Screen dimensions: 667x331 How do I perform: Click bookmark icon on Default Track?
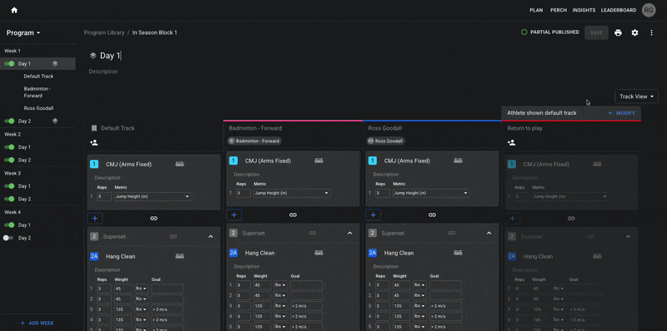pyautogui.click(x=94, y=128)
